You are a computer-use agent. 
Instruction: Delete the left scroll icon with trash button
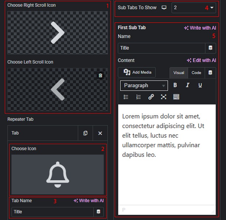[100, 75]
